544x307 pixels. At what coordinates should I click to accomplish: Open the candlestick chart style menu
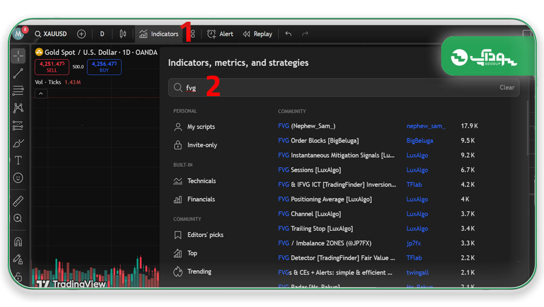point(123,34)
